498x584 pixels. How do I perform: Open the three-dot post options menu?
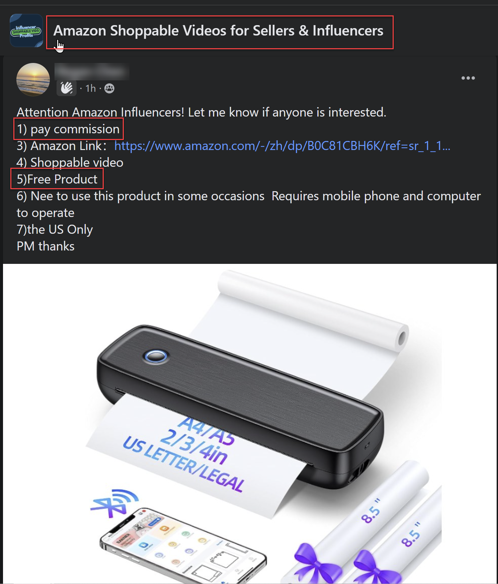point(468,78)
